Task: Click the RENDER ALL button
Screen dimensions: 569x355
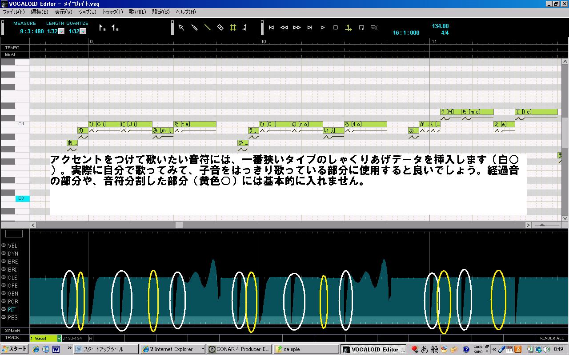Action: pyautogui.click(x=552, y=338)
